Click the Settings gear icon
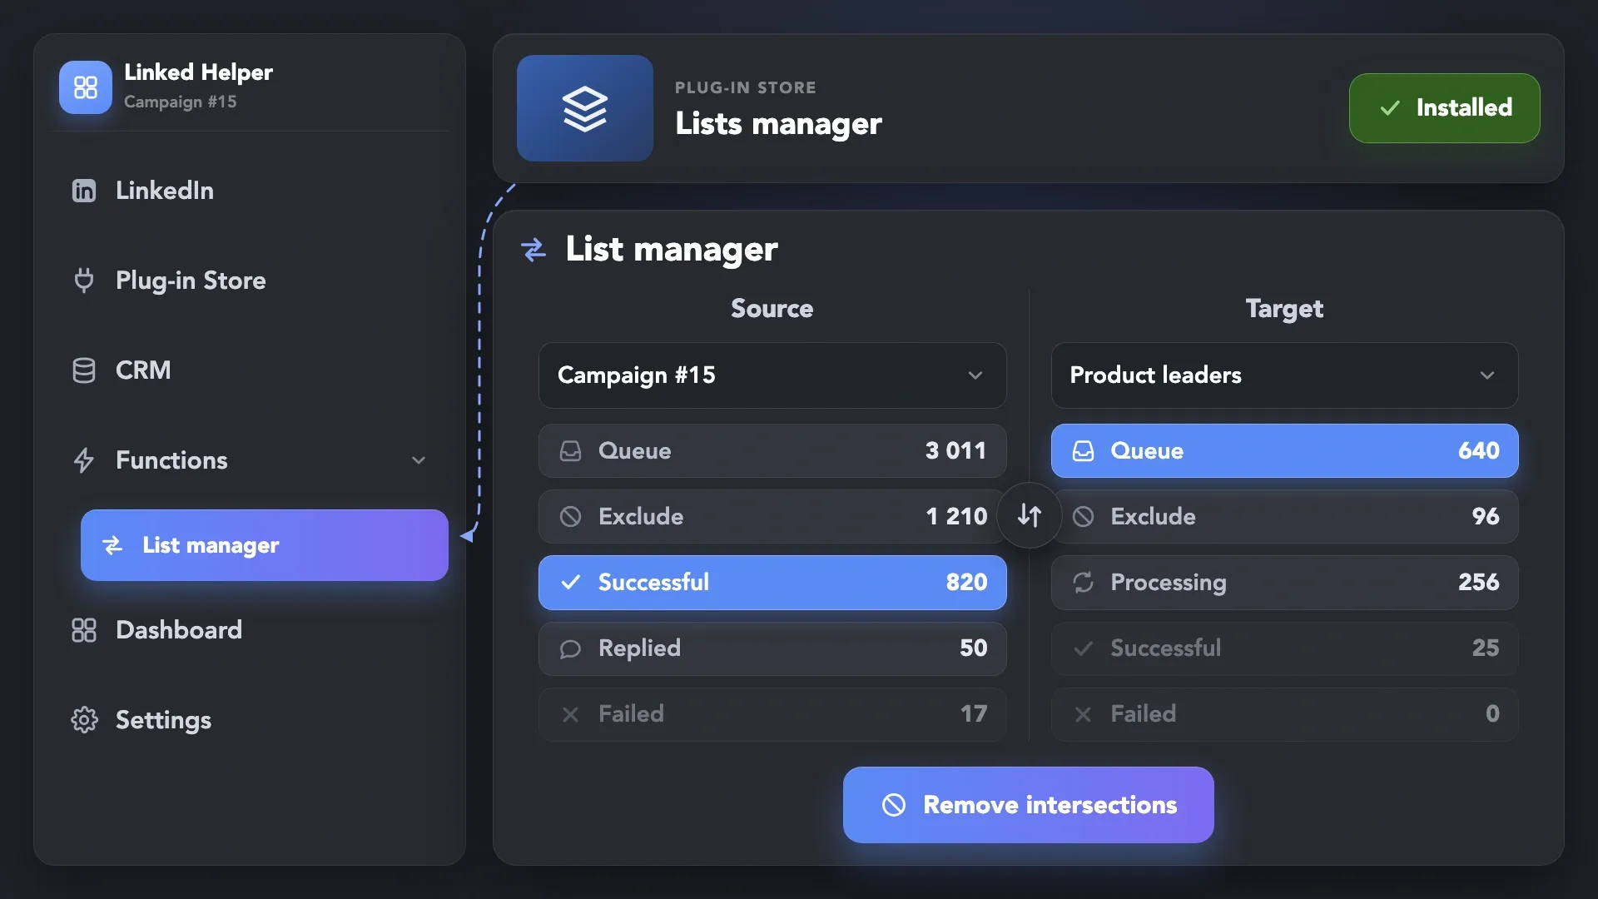 coord(84,720)
